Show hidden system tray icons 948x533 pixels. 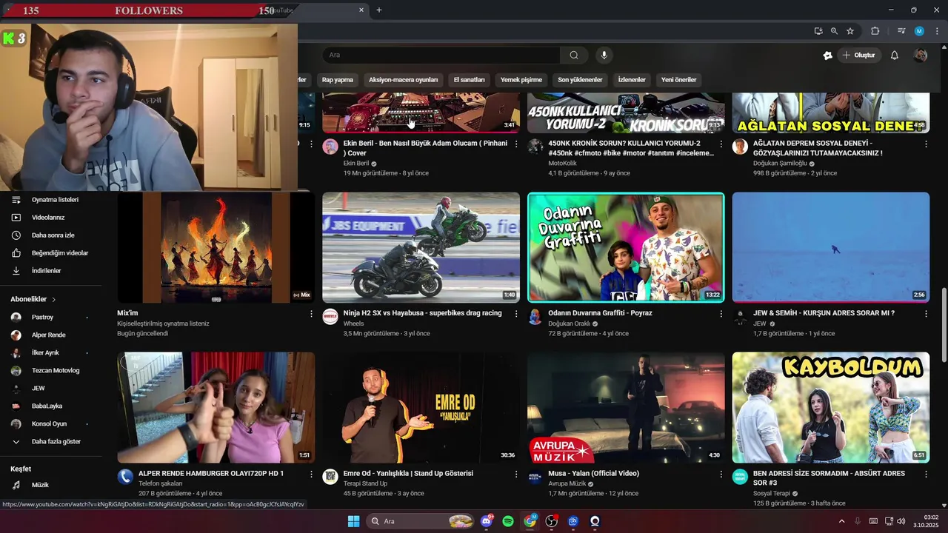click(x=841, y=521)
